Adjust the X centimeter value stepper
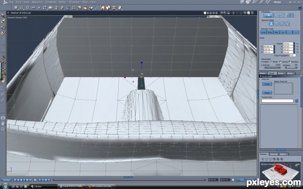The width and height of the screenshot is (303, 189). tap(274, 46)
